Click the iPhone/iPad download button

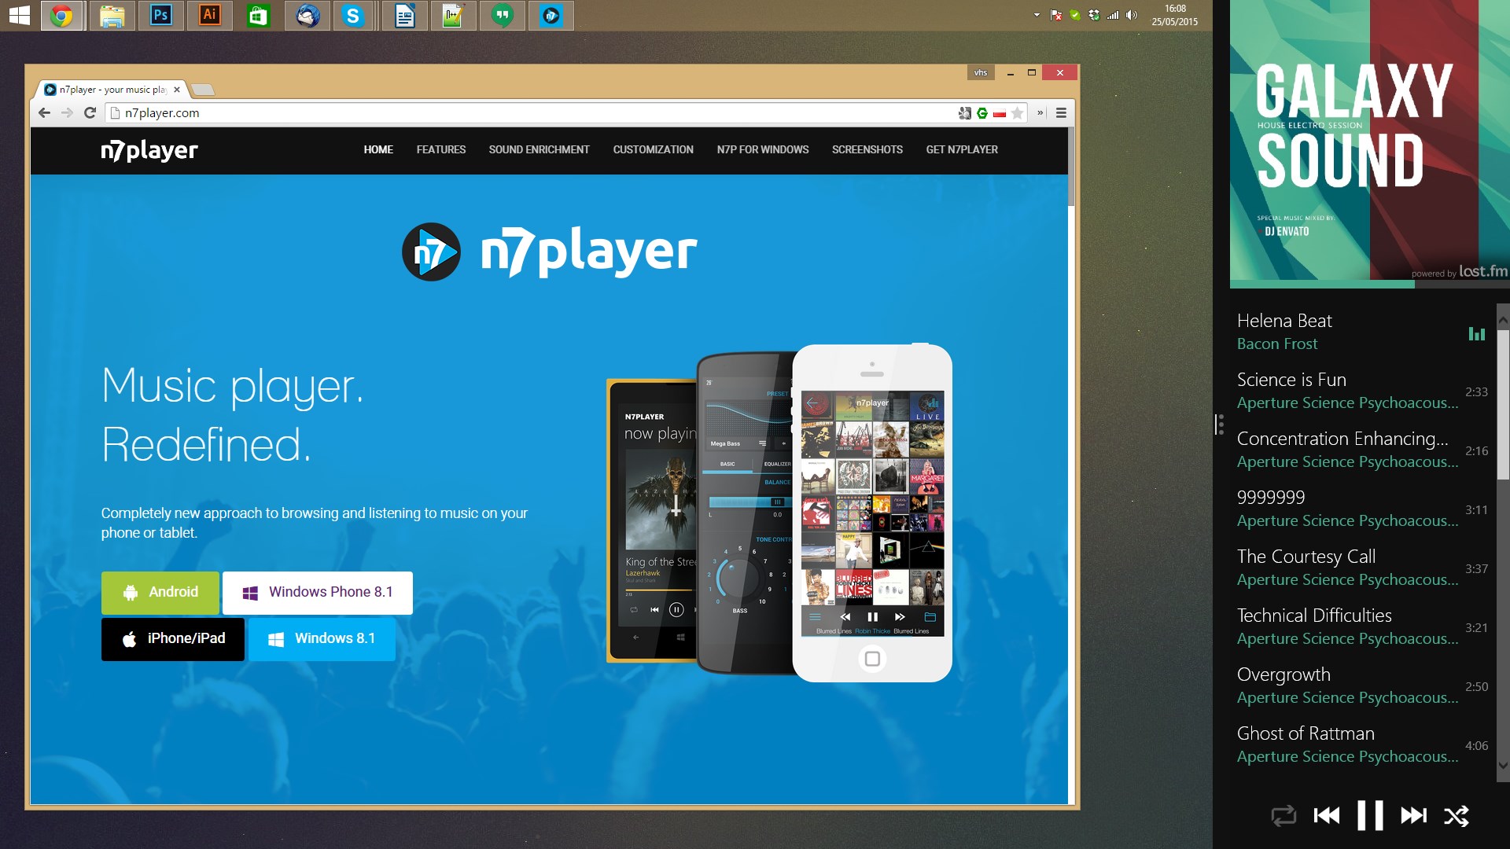[x=173, y=639]
